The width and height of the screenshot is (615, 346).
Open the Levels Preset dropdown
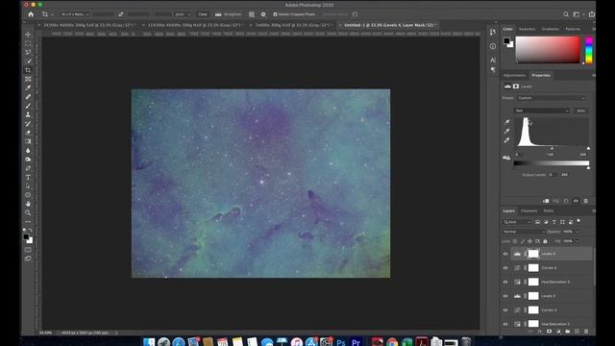551,98
